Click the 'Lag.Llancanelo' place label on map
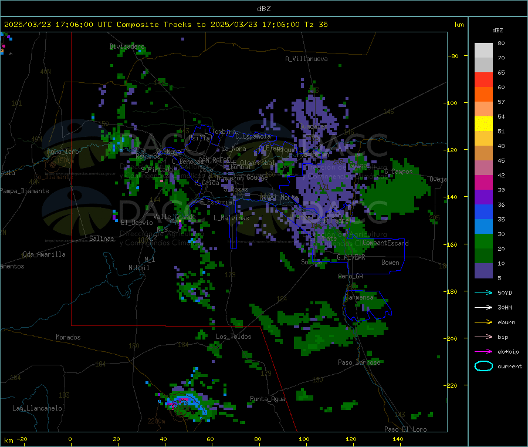The image size is (528, 447). click(37, 408)
